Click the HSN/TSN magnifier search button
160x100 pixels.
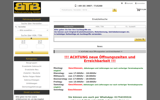pyautogui.click(x=32, y=52)
